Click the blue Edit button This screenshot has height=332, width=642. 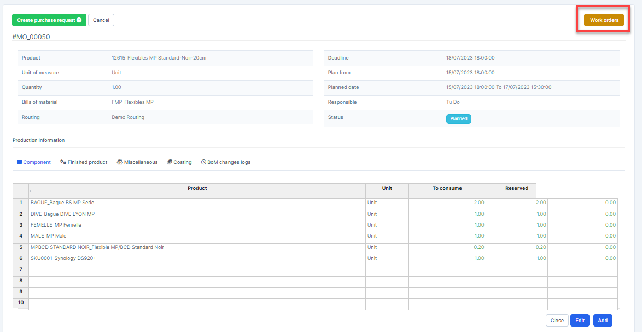580,321
